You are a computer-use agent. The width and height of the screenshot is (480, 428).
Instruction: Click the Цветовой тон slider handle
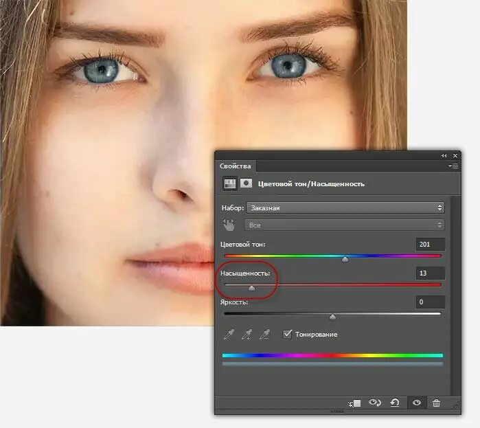click(345, 259)
